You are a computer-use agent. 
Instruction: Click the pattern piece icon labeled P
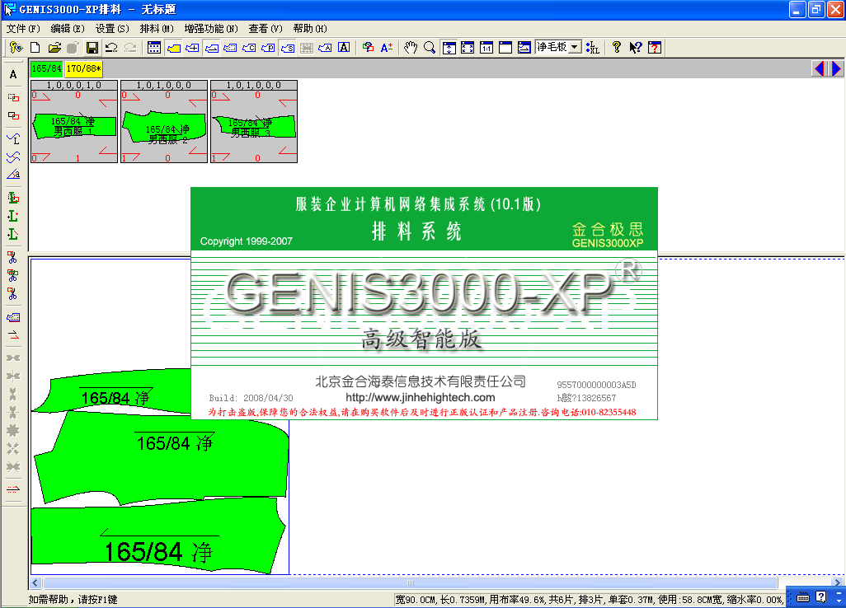[268, 48]
